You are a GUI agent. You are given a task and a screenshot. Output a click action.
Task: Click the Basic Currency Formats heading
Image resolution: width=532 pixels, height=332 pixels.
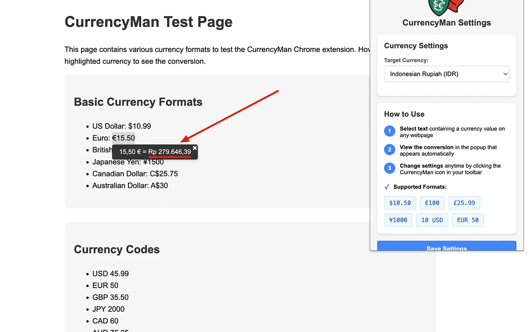tap(138, 102)
